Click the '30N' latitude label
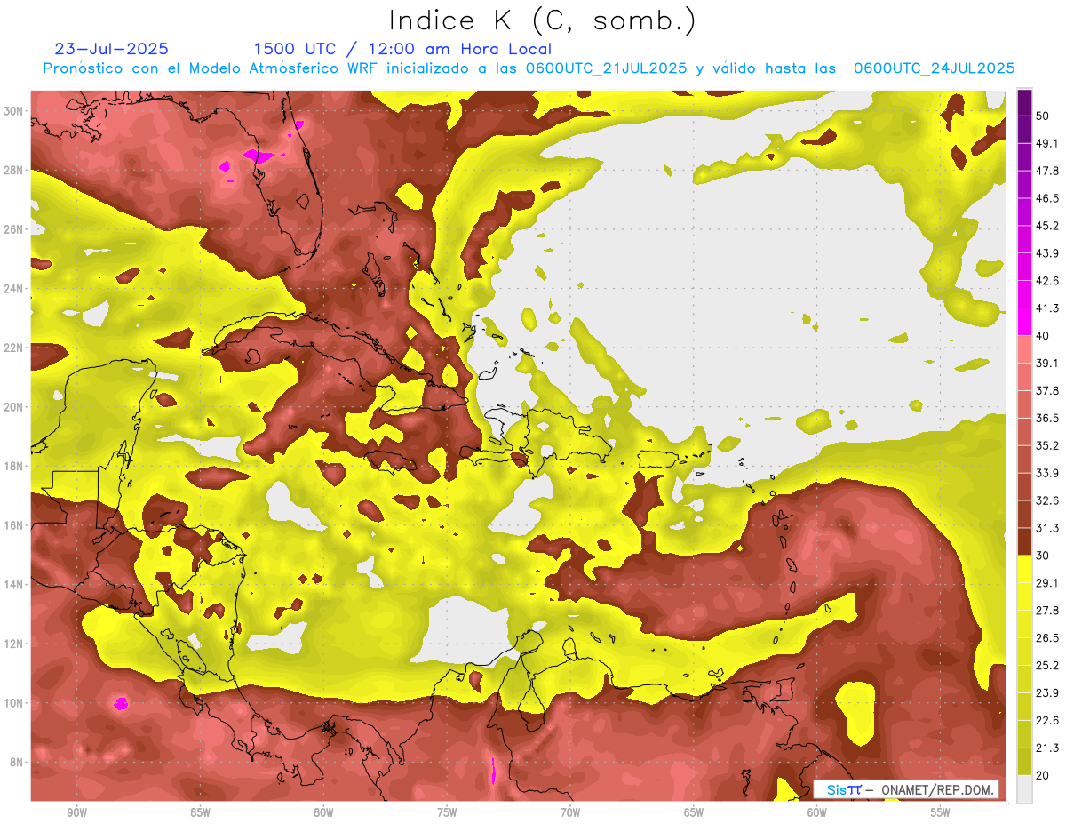 [x=12, y=111]
